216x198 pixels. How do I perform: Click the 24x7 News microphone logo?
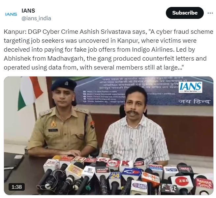(x=139, y=186)
